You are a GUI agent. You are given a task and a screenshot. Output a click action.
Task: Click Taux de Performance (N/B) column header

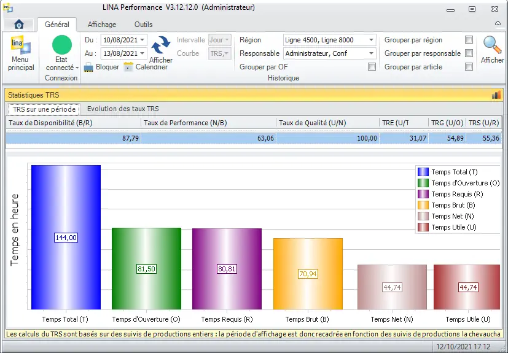coord(209,123)
